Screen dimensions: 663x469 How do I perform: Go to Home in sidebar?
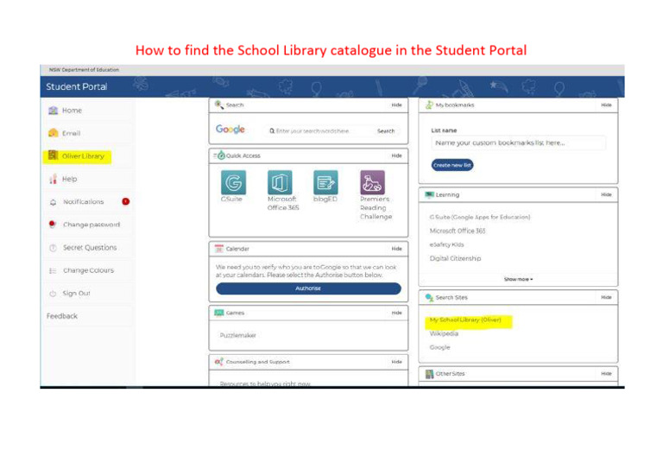coord(72,111)
